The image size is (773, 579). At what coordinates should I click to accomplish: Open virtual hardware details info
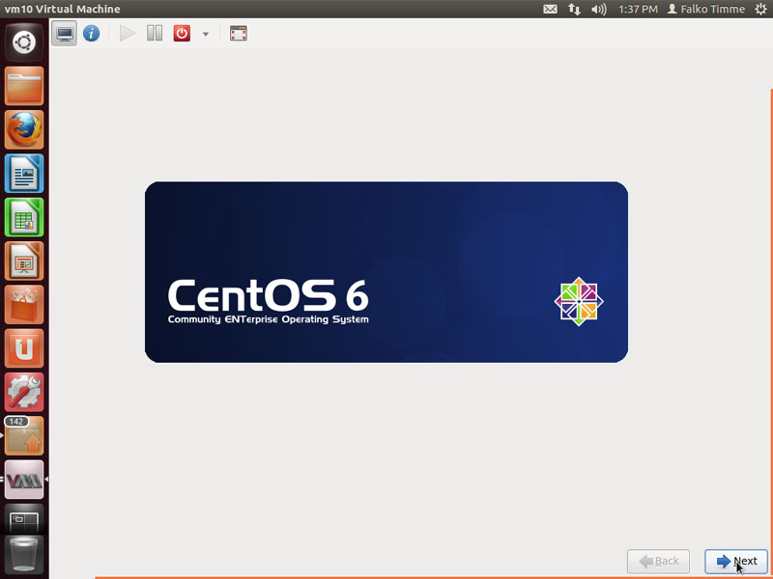tap(91, 34)
